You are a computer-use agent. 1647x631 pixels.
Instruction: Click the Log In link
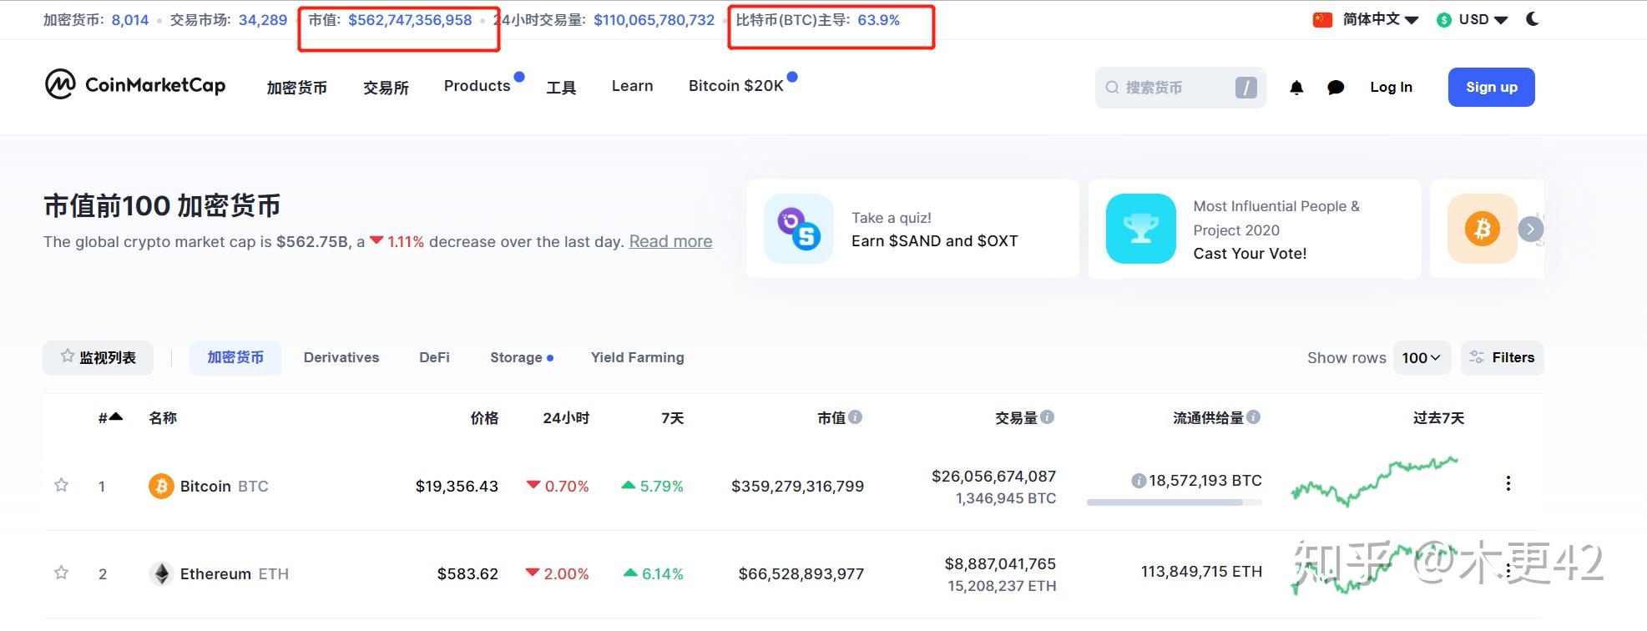[1392, 87]
